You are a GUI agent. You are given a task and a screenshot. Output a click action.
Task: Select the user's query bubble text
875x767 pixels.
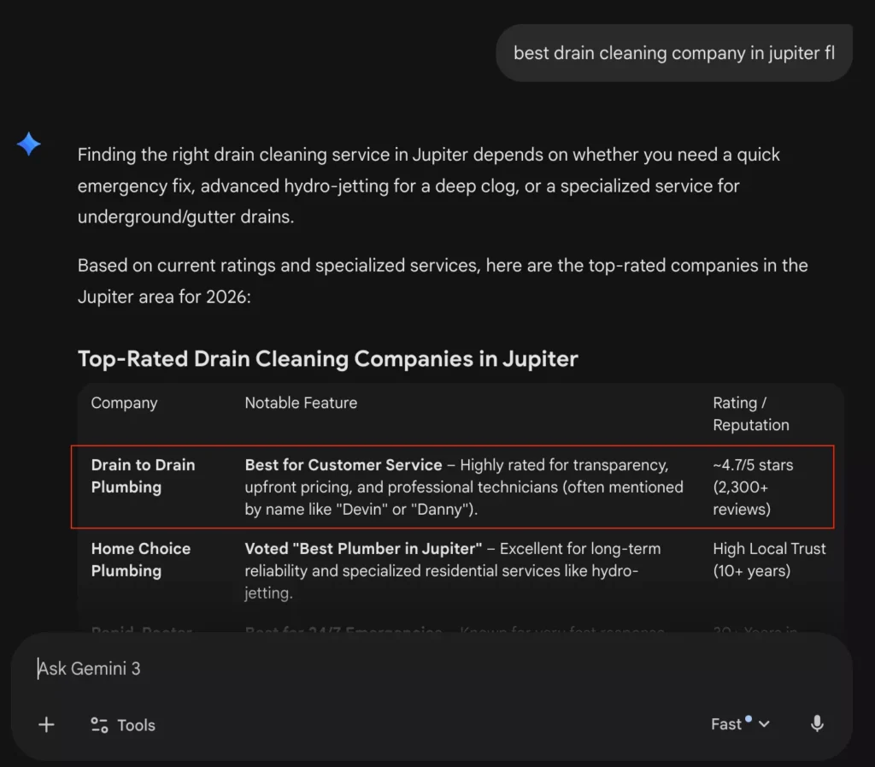674,52
